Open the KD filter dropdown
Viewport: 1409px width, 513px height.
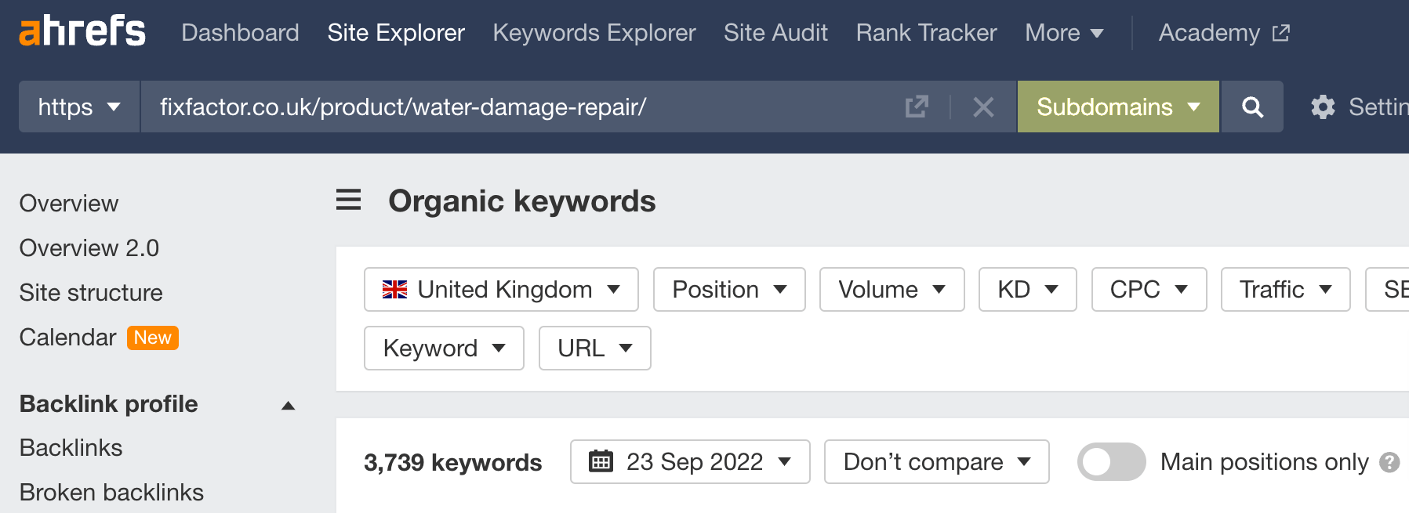point(1028,290)
